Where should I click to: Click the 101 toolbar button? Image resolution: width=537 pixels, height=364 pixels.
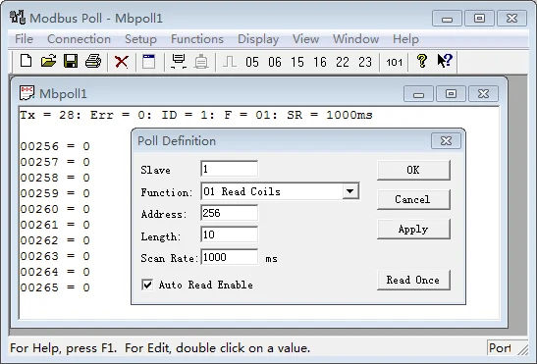(x=395, y=63)
